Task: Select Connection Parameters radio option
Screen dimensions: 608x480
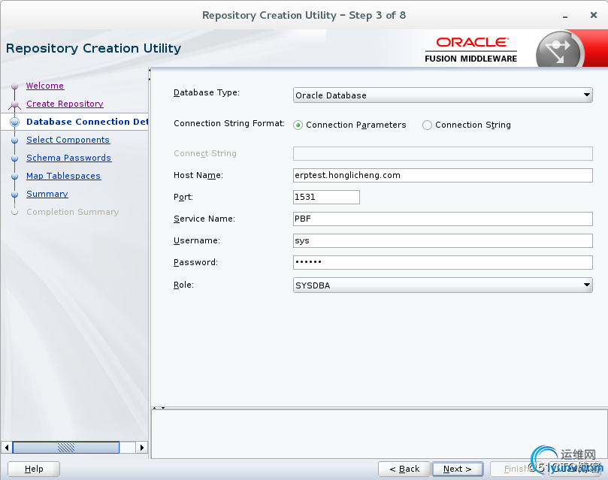Action: pos(298,125)
